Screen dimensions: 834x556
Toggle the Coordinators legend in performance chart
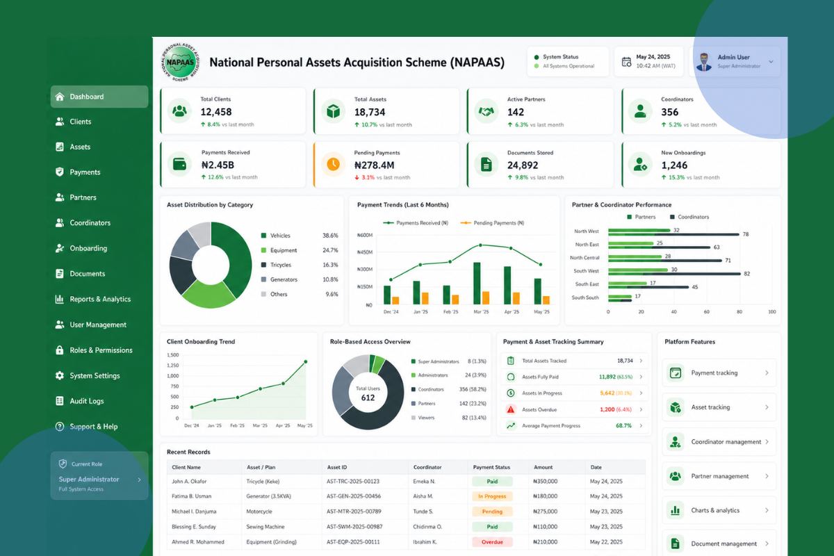point(689,217)
